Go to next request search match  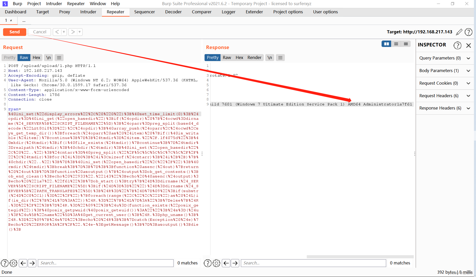[32, 263]
